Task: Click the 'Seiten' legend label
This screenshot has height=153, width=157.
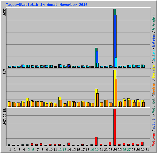Action: point(154,56)
